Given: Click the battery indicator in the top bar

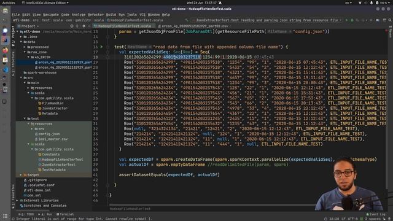Looking at the screenshot, I should [x=382, y=2].
